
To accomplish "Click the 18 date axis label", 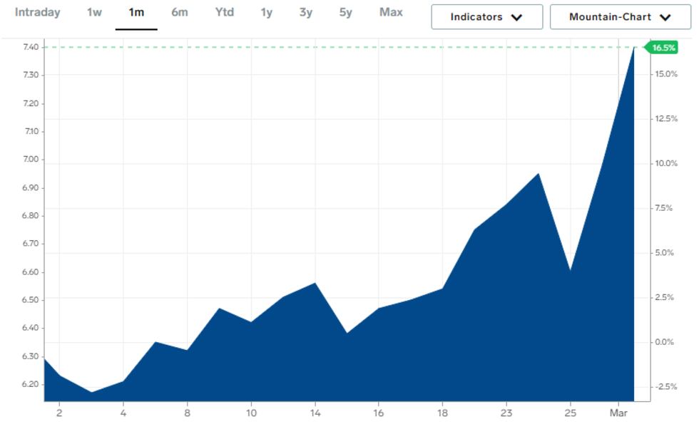I will (442, 413).
